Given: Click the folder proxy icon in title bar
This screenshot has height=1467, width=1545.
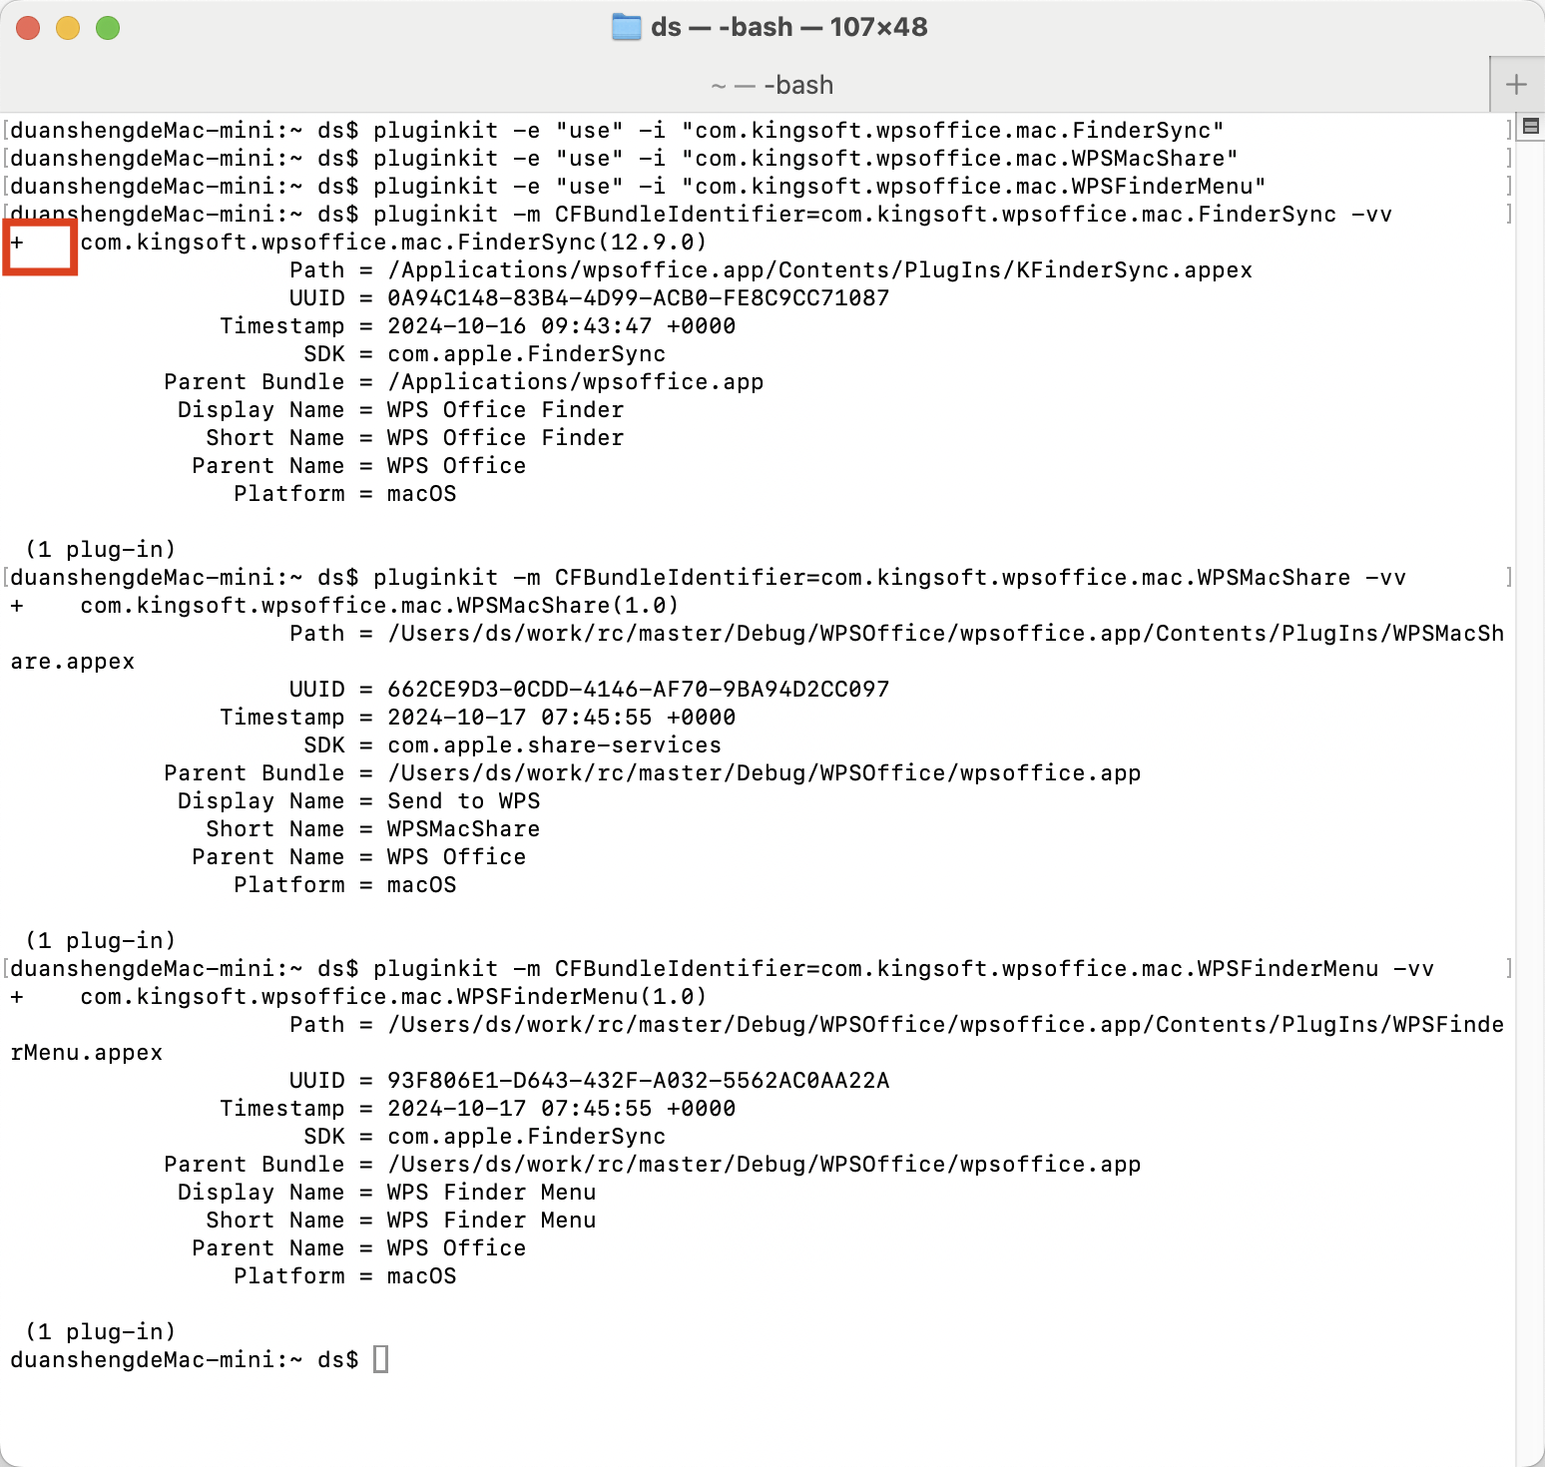Looking at the screenshot, I should coord(626,27).
